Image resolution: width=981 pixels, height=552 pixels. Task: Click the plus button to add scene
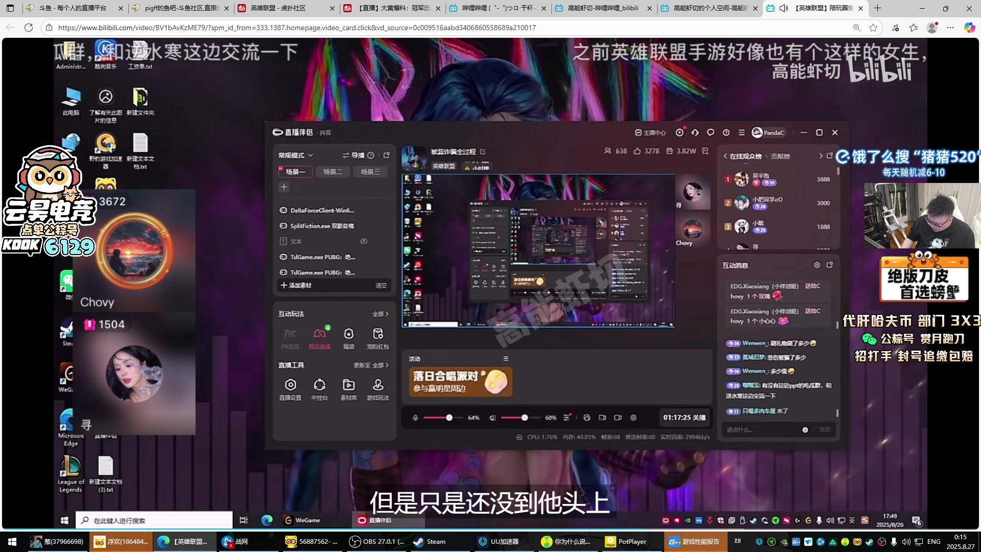tap(284, 187)
